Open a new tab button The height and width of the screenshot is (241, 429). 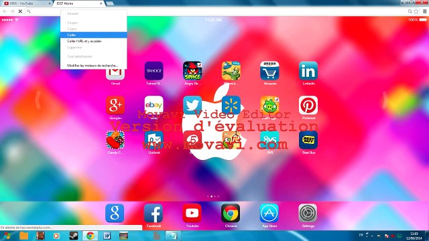coord(110,3)
